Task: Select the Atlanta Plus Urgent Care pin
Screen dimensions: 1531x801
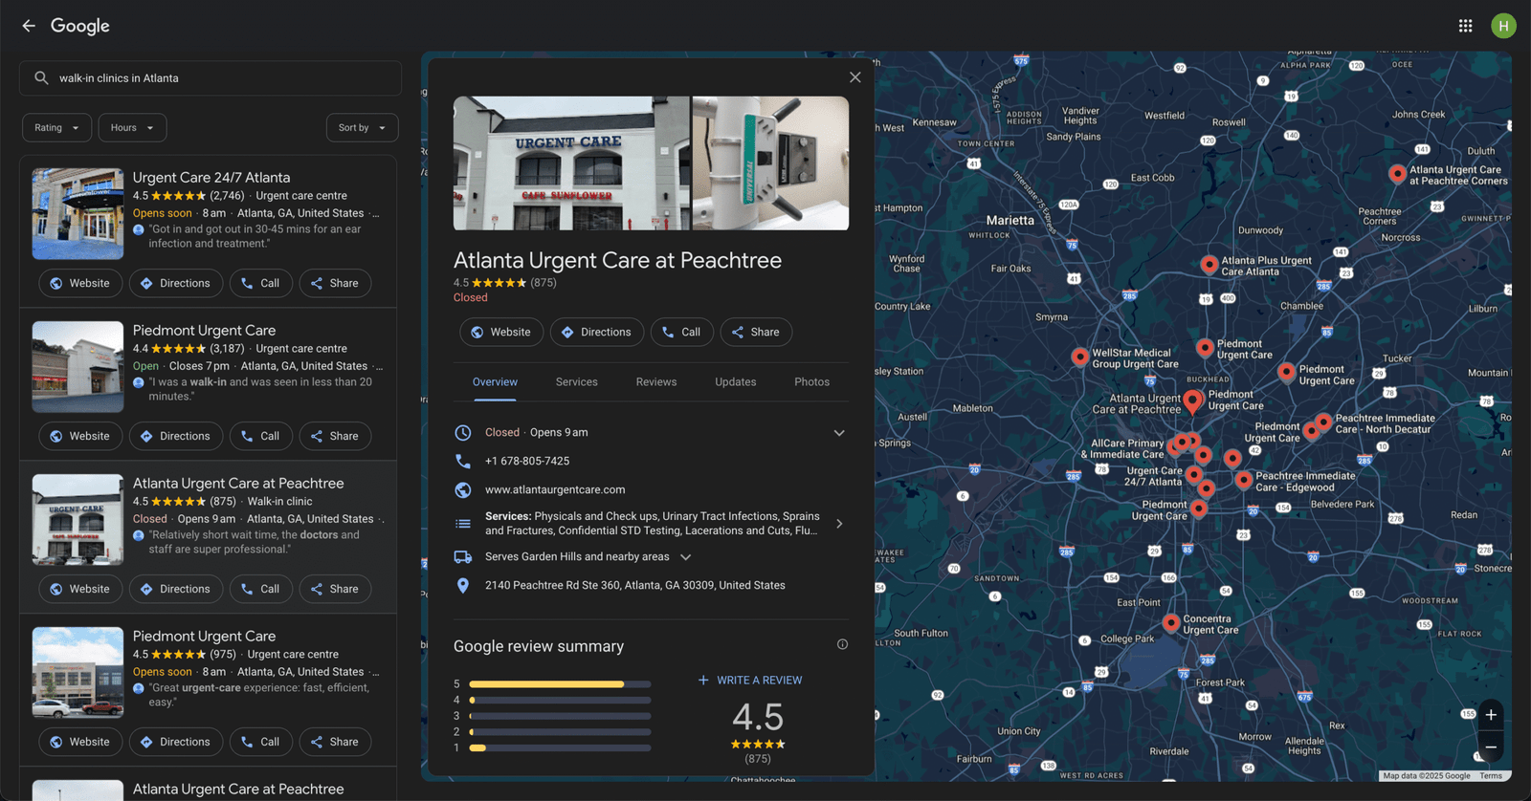Action: 1209,264
